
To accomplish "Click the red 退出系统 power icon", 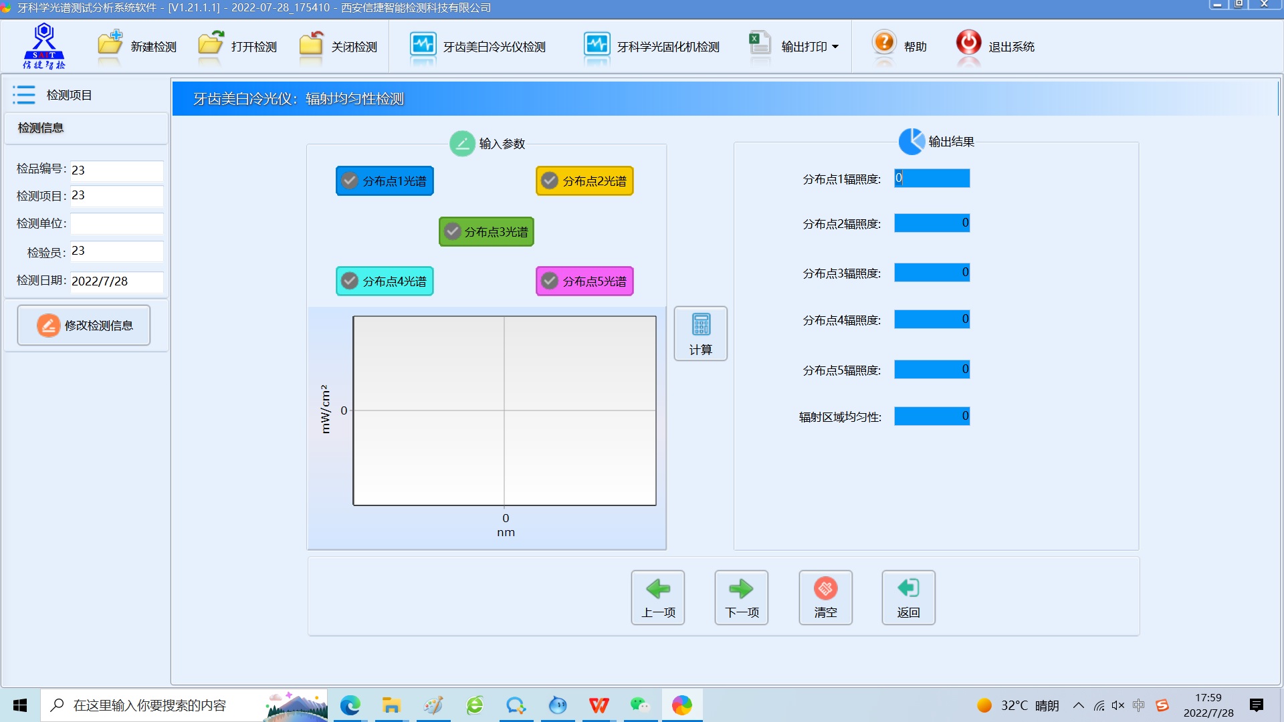I will tap(968, 43).
